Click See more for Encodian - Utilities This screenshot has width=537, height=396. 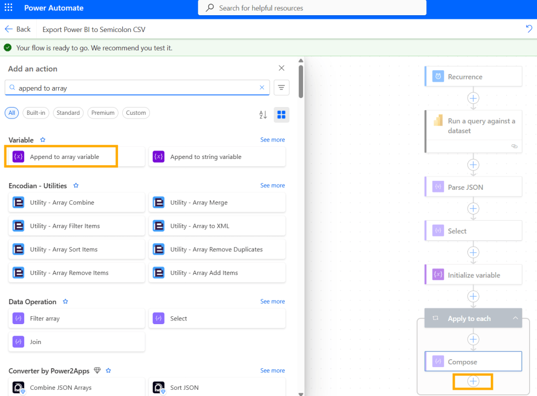(272, 186)
